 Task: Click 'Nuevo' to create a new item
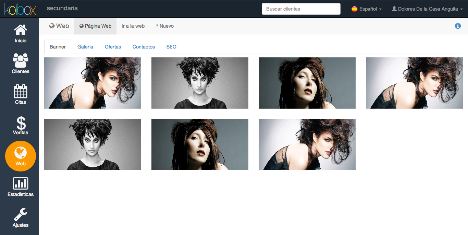(164, 26)
